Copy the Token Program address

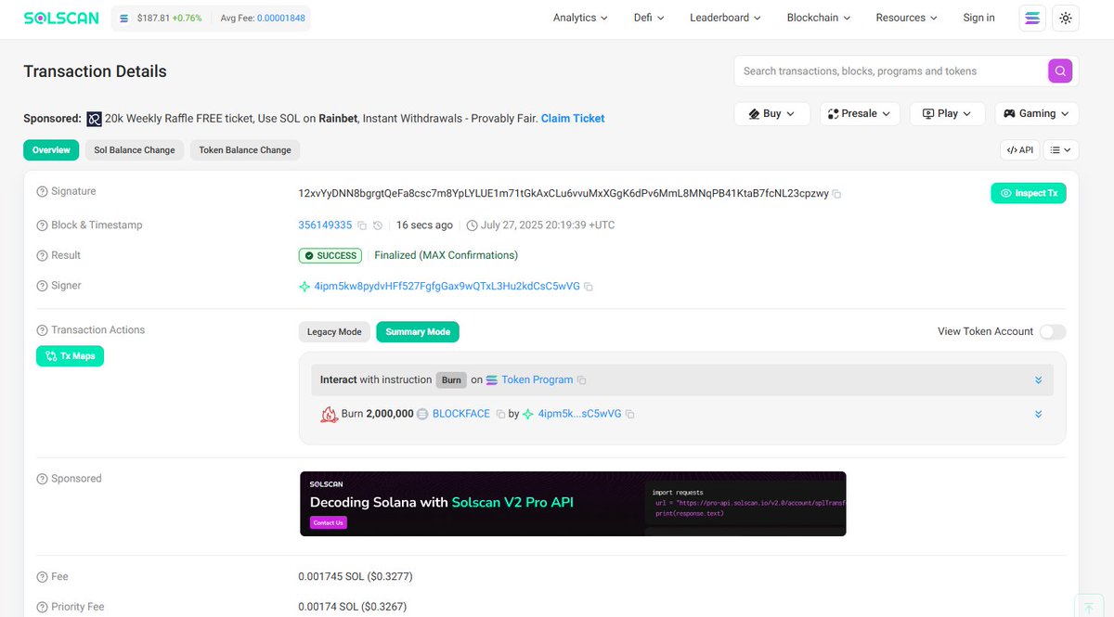click(x=582, y=380)
